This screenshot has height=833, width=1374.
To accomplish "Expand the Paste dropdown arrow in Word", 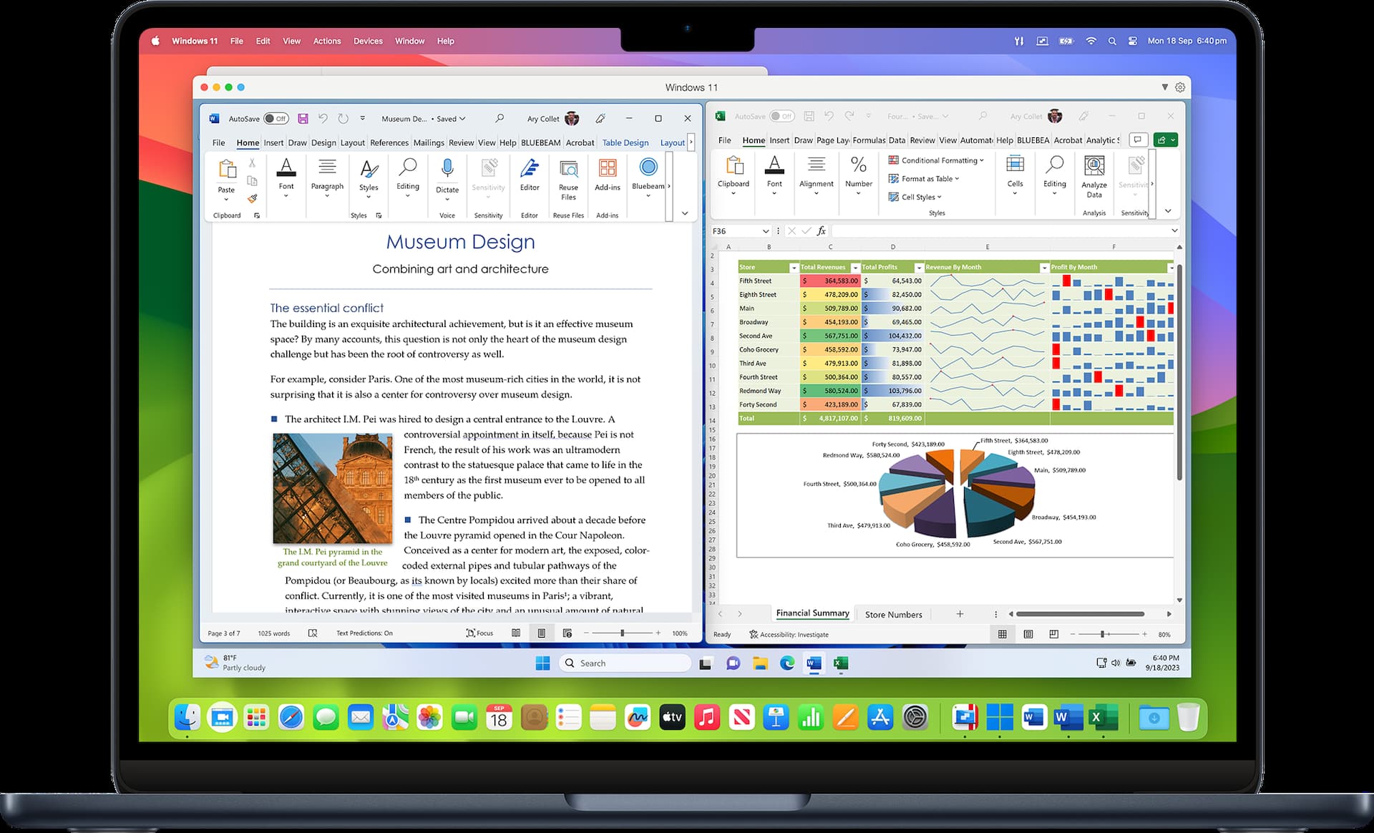I will pos(226,198).
